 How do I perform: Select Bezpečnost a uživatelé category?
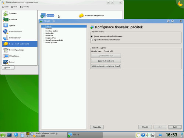[20, 44]
